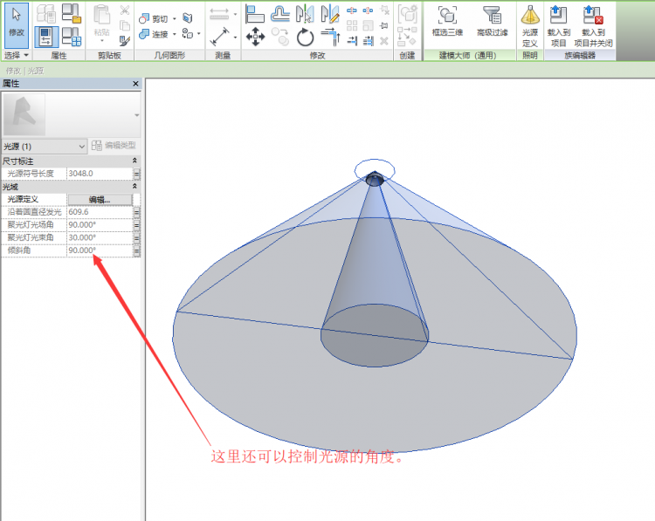Open 光源定义 (Light Source Definition)
The height and width of the screenshot is (521, 655).
530,26
